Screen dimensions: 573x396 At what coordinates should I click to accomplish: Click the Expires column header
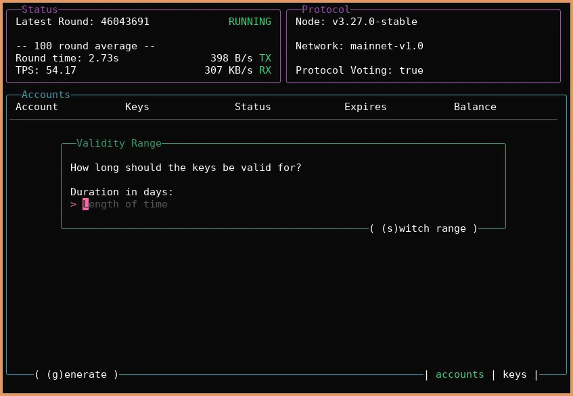(x=365, y=106)
